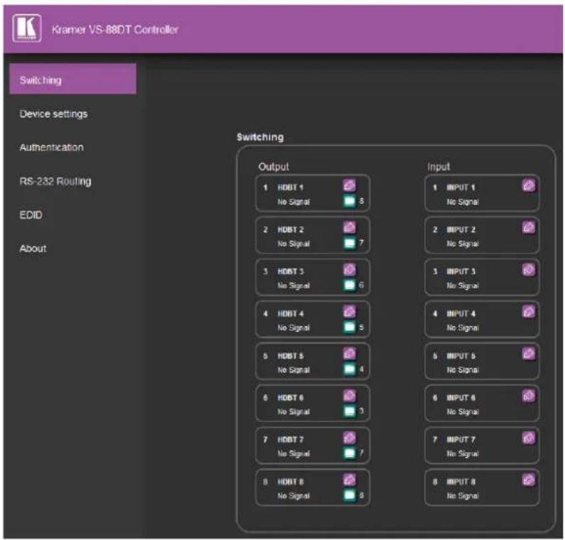Select the HDBT 2 output label
The width and height of the screenshot is (565, 540).
291,229
